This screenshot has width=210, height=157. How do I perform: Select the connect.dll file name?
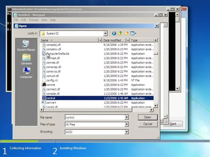click(53, 89)
